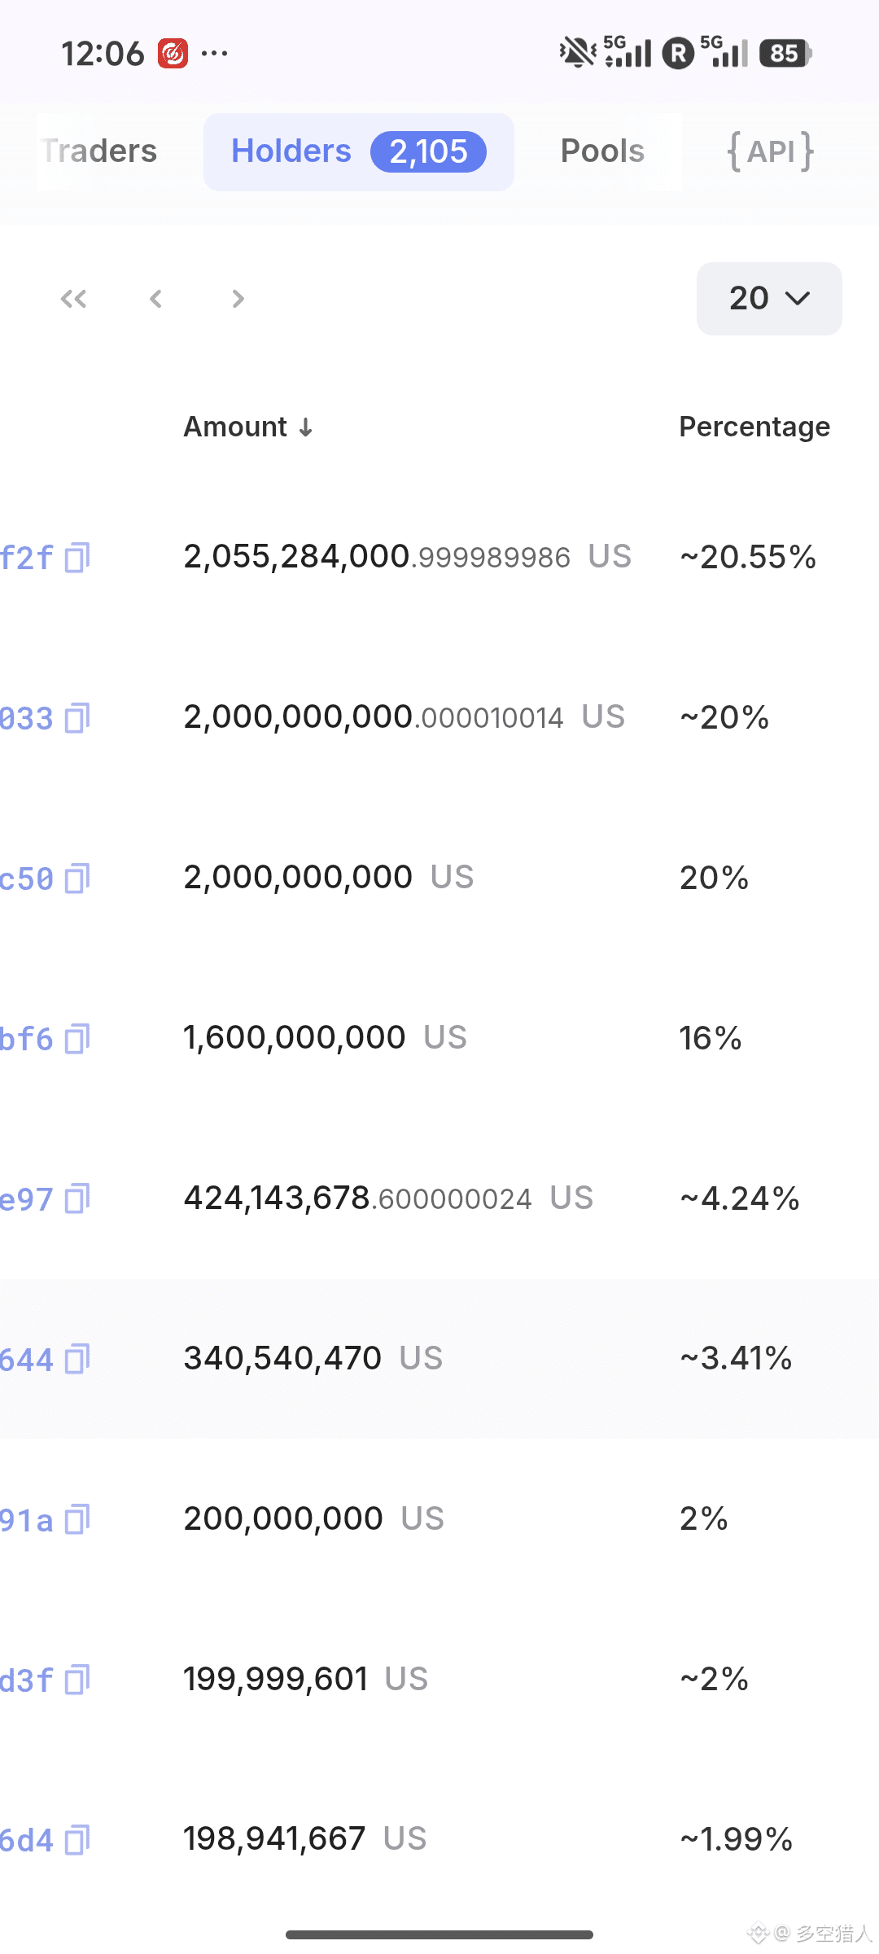Open the Pools tab
The width and height of the screenshot is (879, 1954).
click(602, 151)
